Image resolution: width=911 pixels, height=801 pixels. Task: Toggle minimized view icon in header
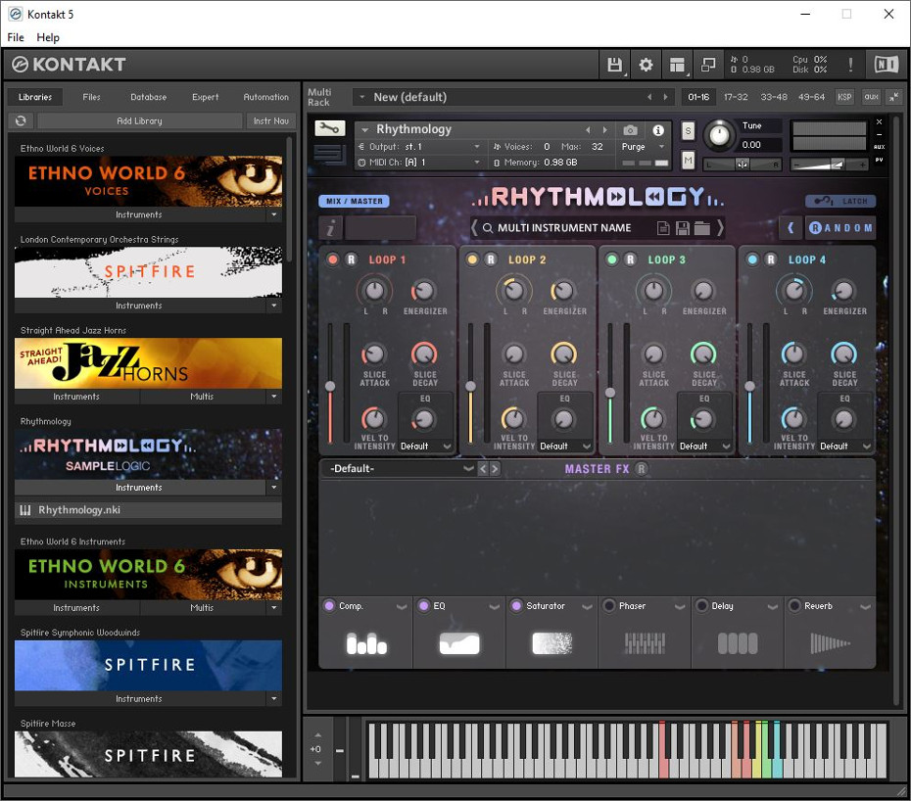pos(708,65)
